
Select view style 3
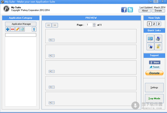[x=159, y=24]
